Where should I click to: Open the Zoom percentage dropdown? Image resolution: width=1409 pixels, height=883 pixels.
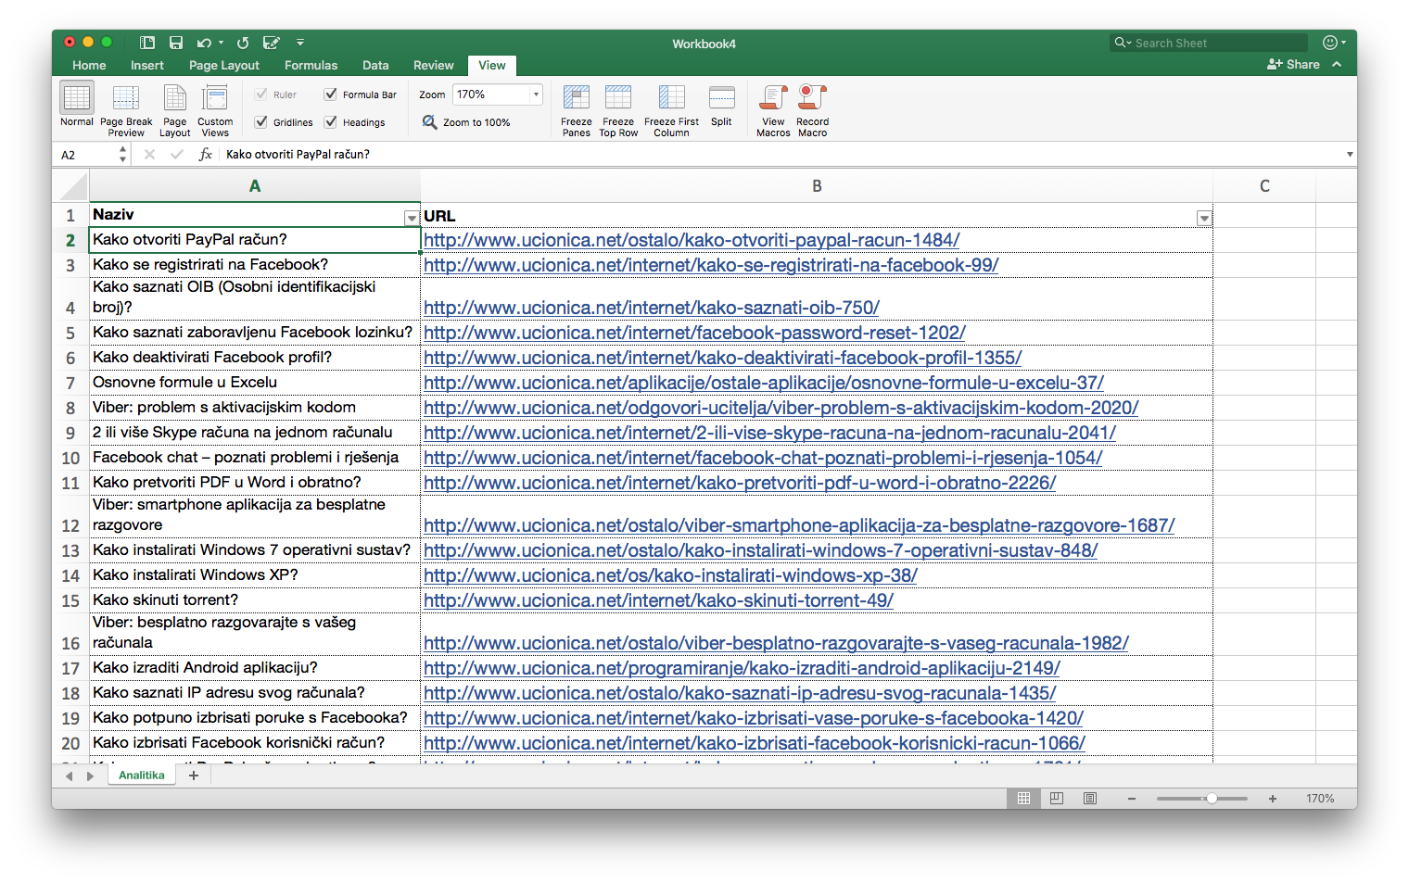coord(536,95)
